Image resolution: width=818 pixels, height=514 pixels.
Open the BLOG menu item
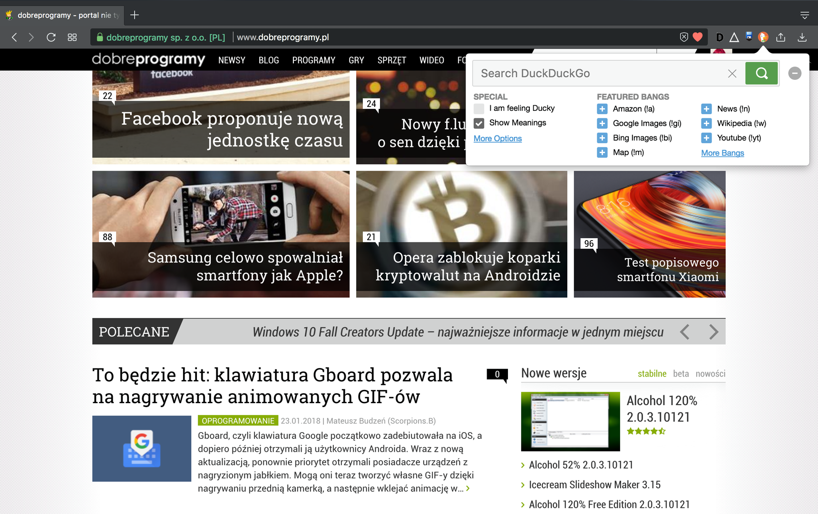pos(269,60)
